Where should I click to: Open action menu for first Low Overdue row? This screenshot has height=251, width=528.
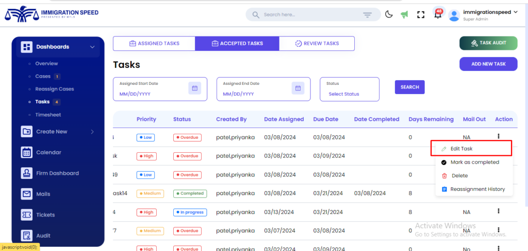click(499, 136)
